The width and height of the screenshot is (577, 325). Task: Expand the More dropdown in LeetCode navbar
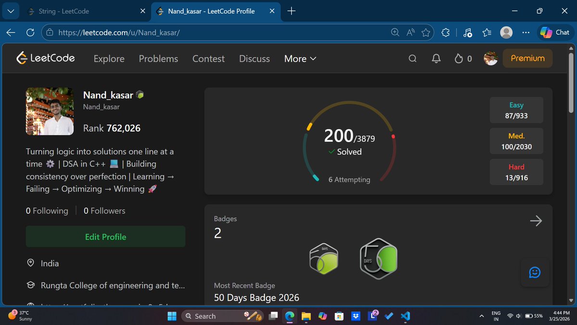tap(300, 59)
